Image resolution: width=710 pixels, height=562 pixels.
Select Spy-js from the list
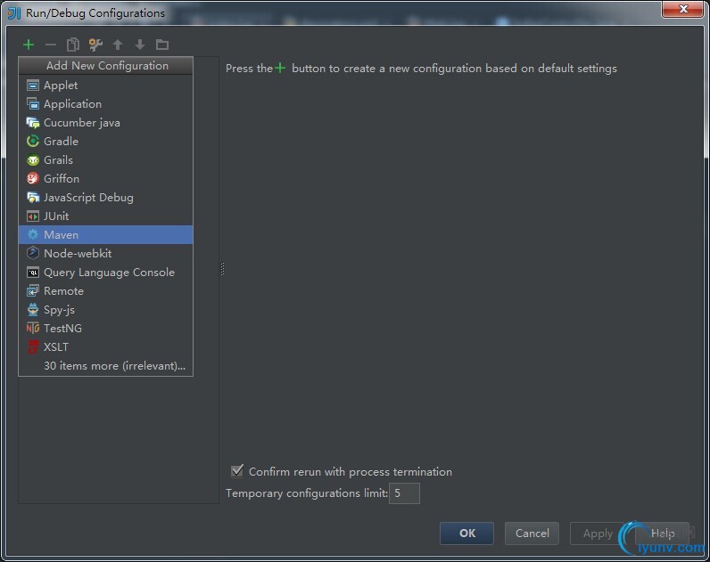tap(106, 310)
